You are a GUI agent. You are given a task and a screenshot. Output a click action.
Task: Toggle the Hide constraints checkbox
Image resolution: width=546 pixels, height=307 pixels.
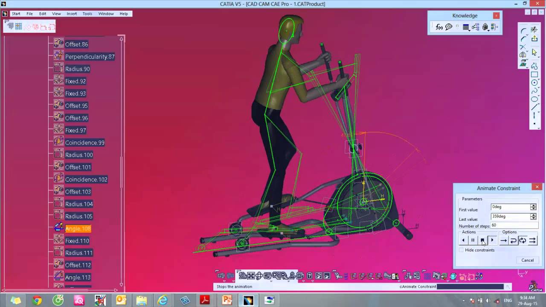461,250
